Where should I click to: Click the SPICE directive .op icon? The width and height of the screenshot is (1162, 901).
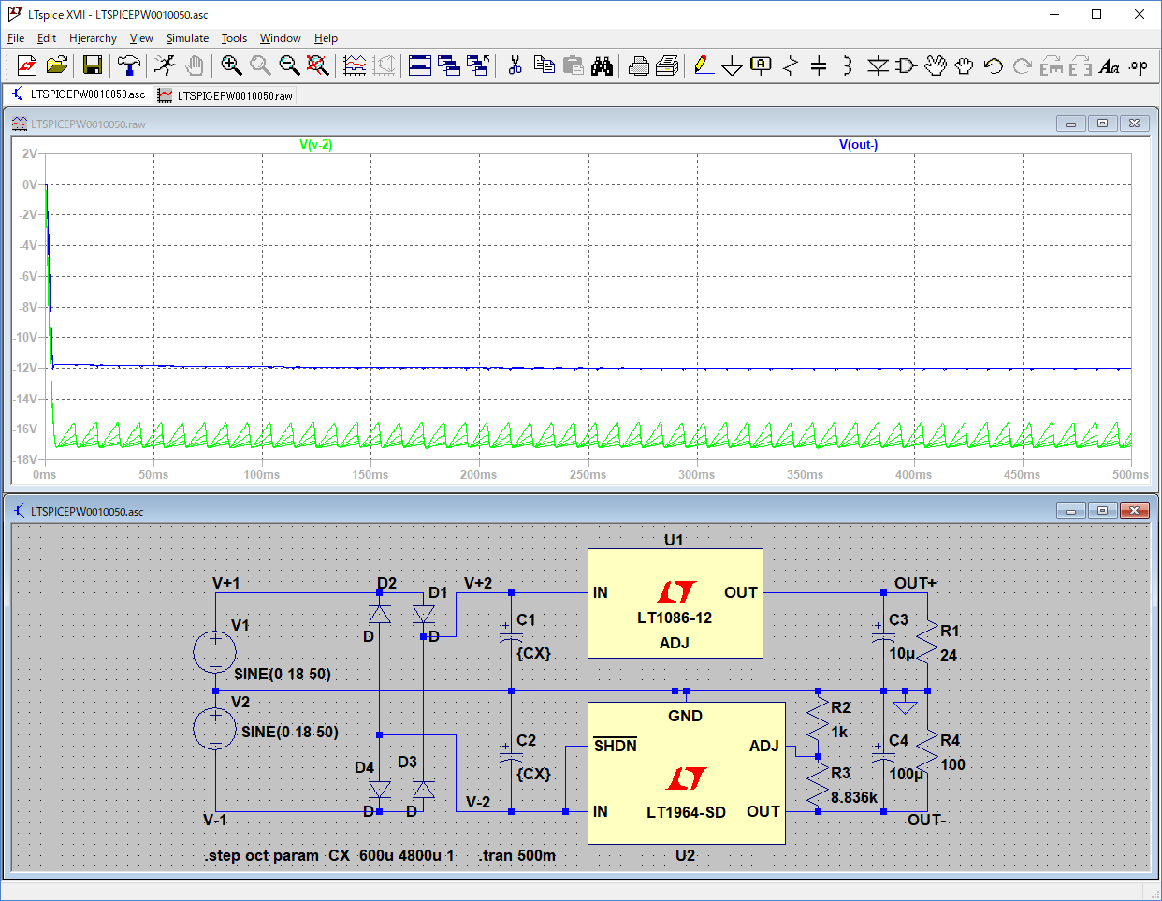click(x=1138, y=65)
